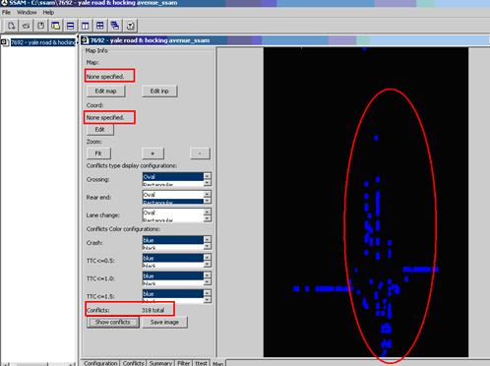Click the file icon beside the left tree entry

[5, 42]
